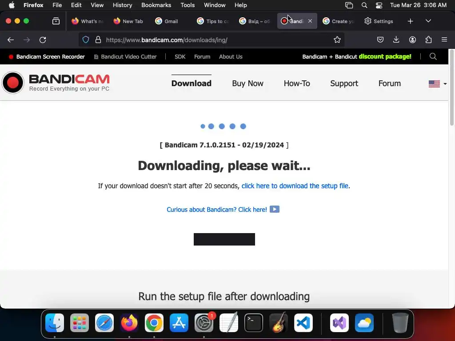The image size is (455, 341).
Task: Go to the Buy Now page
Action: pos(247,83)
